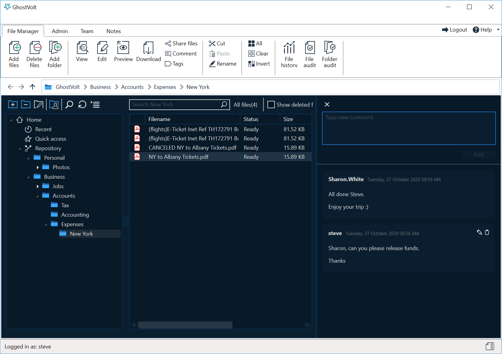
Task: Open the Help dropdown arrow
Action: (498, 30)
